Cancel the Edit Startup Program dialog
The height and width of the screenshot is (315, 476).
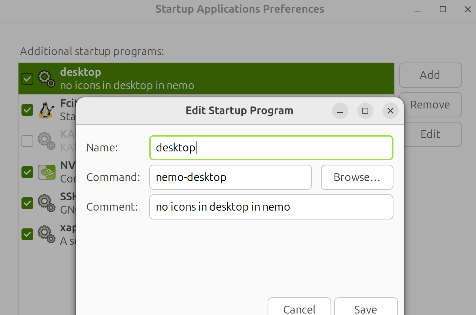(299, 307)
